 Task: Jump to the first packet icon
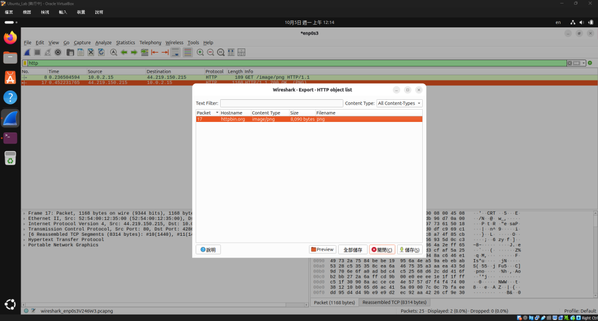click(155, 52)
